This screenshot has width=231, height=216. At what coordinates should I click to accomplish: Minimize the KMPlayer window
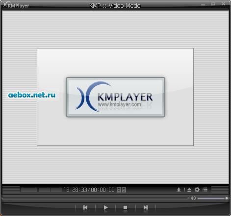click(203, 4)
